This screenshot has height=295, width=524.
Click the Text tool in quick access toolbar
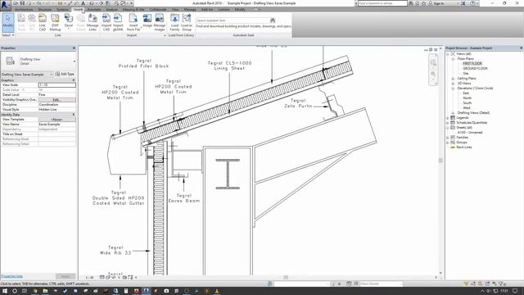coord(84,3)
